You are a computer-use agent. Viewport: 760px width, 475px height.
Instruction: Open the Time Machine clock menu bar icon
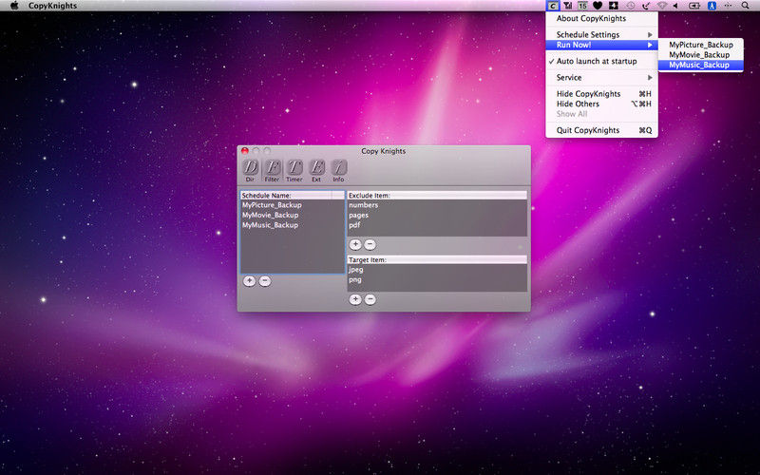630,6
